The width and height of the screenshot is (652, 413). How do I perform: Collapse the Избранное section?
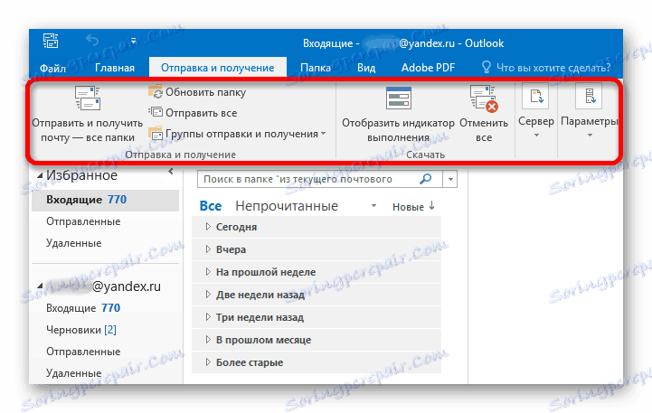click(x=40, y=175)
